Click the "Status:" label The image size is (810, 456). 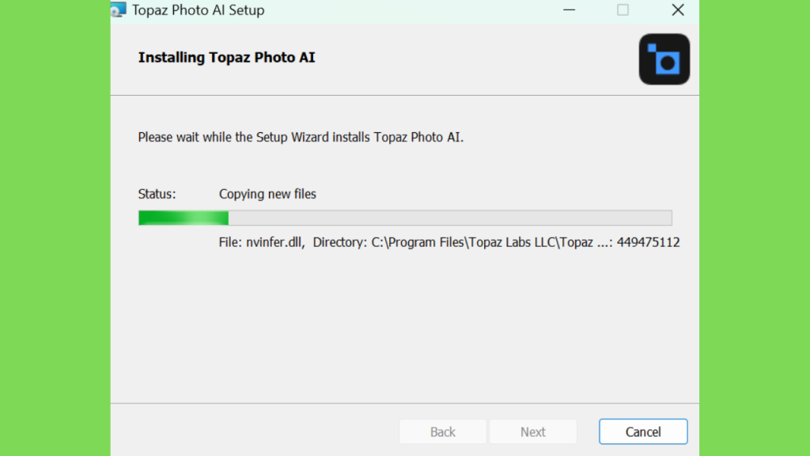pos(157,194)
